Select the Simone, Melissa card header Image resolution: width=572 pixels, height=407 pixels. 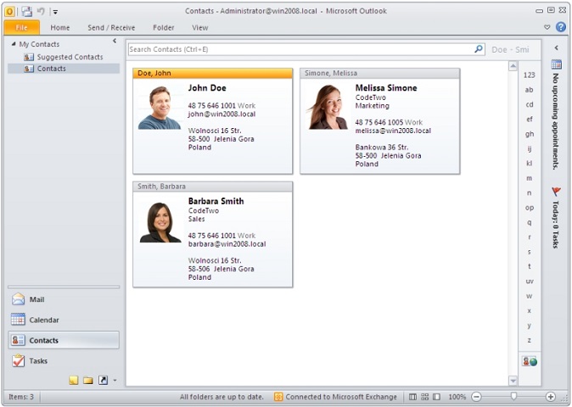click(x=379, y=73)
